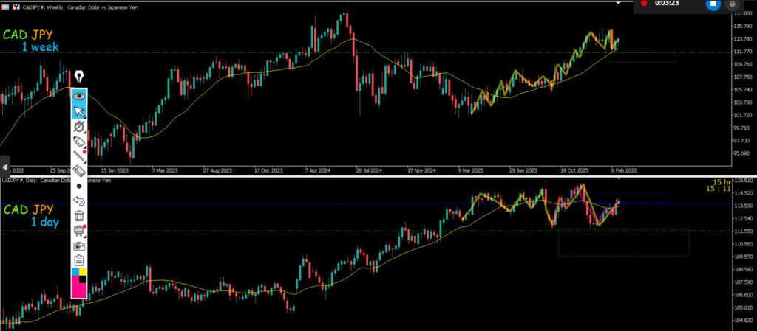Open the whiteboard easel tool
Image resolution: width=757 pixels, height=331 pixels.
click(79, 231)
